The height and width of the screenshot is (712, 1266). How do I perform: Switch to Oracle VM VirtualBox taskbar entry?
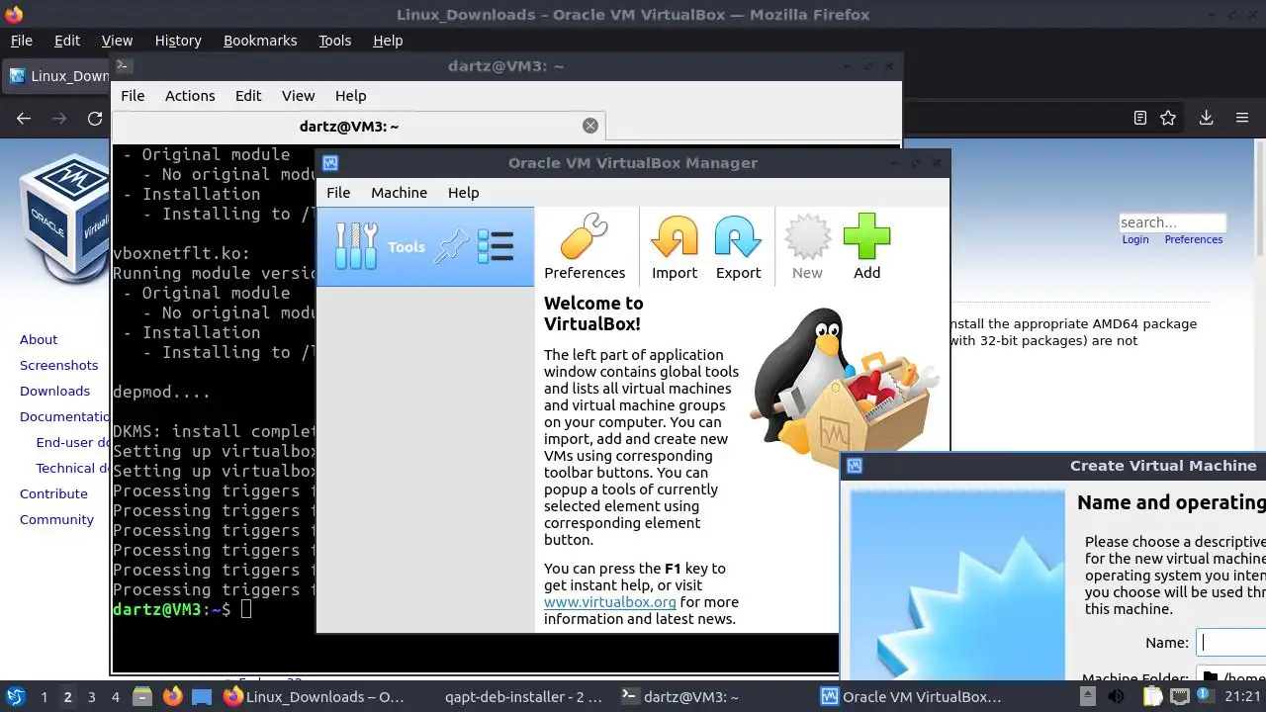click(911, 696)
